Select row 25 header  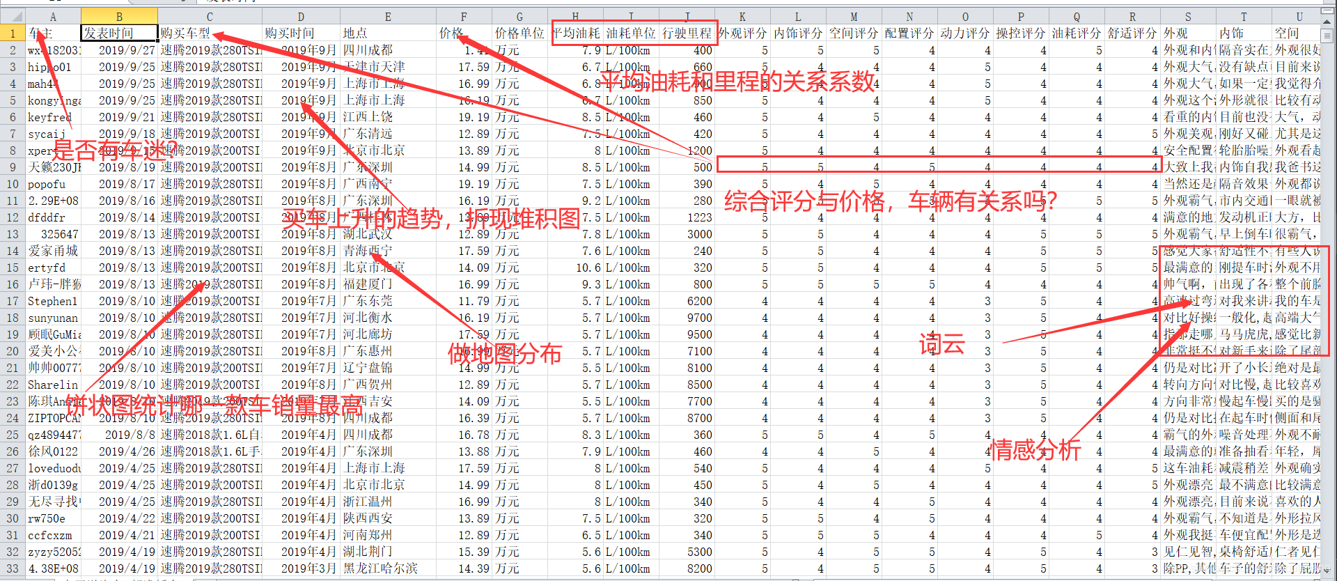click(x=13, y=435)
